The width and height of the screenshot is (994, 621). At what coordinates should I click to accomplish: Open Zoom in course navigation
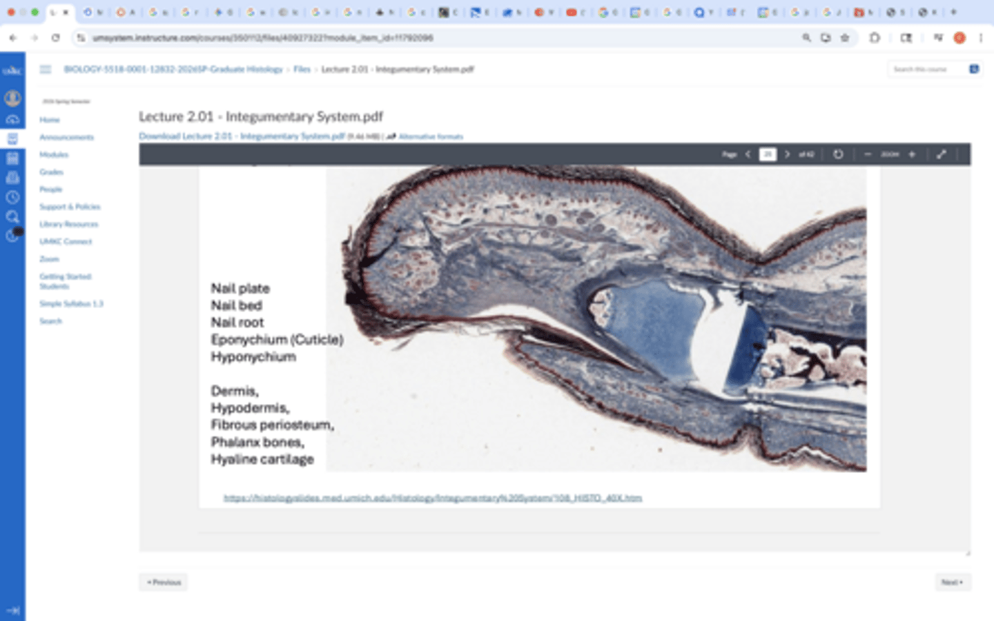coord(49,259)
